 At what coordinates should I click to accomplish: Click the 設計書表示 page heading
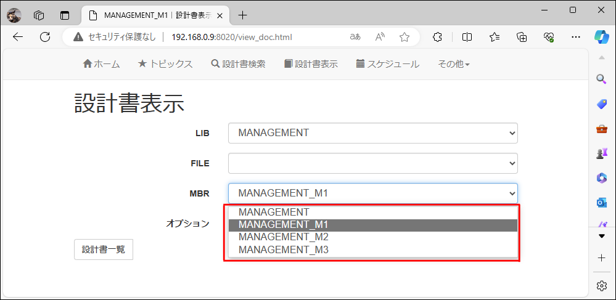129,103
